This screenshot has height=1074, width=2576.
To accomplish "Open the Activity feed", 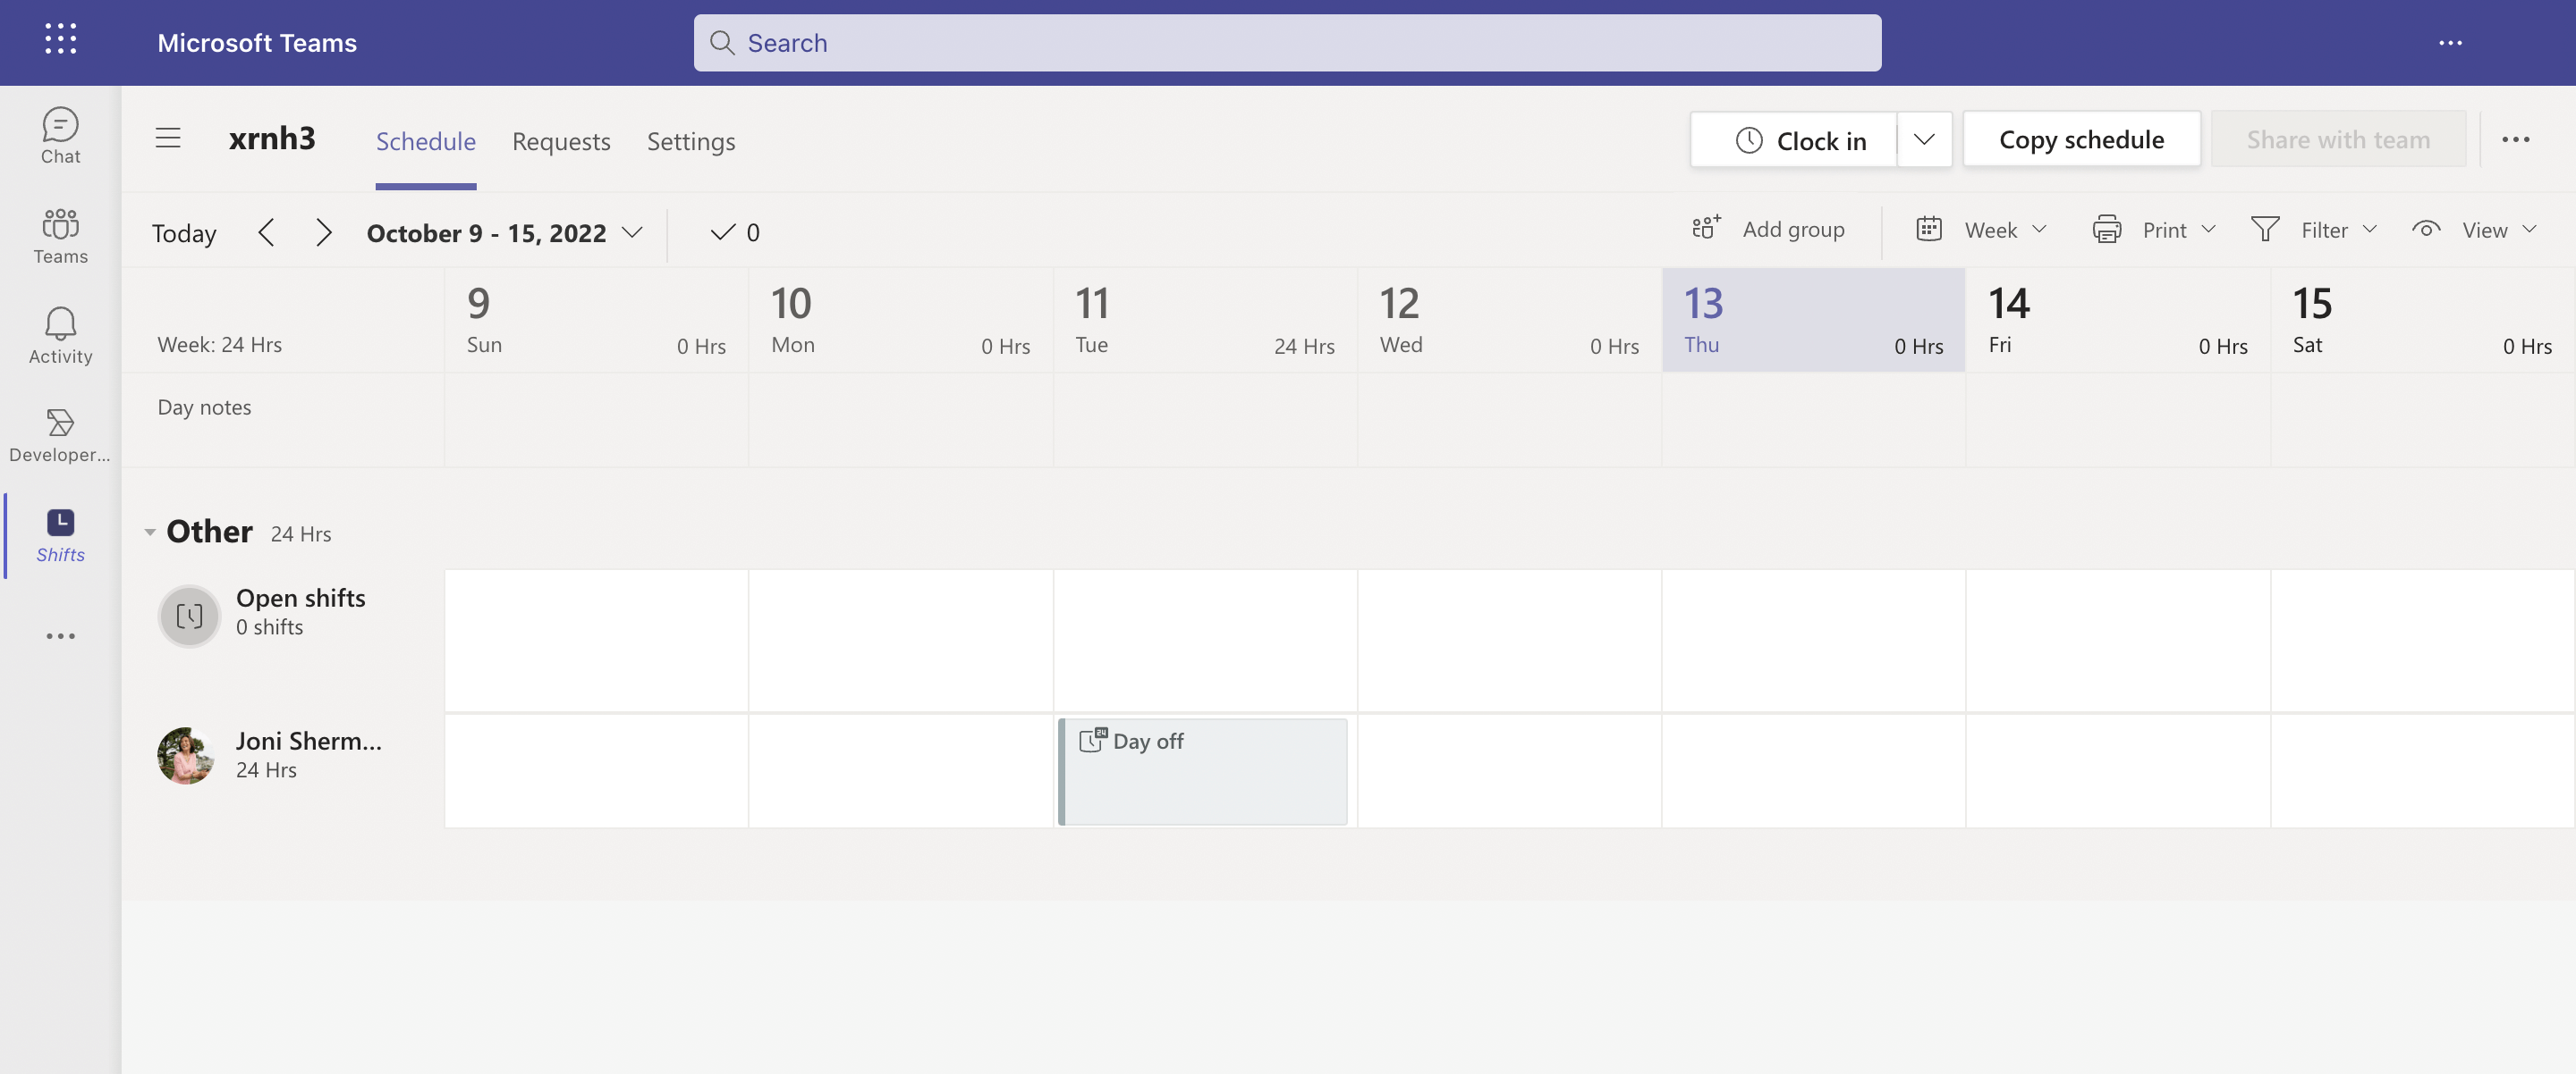I will coord(60,336).
